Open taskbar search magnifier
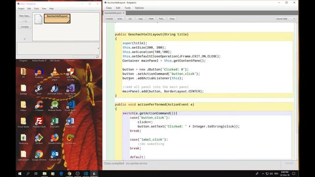 [x=28, y=174]
